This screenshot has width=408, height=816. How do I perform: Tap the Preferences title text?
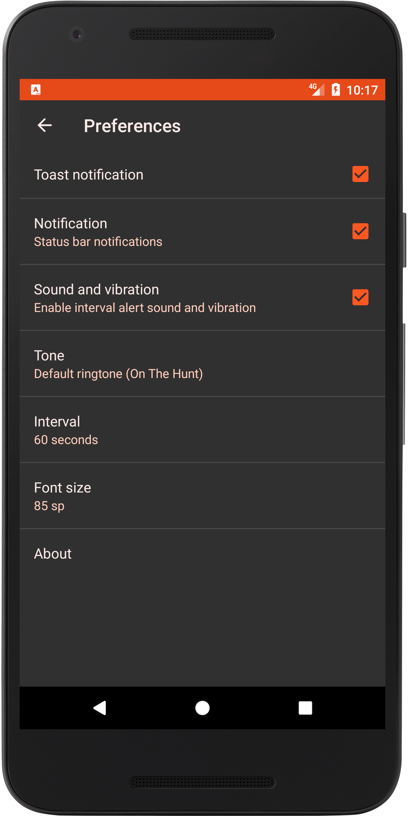[x=132, y=126]
